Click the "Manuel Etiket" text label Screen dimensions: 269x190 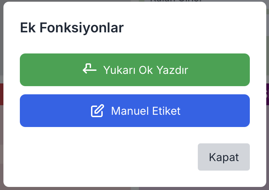(x=145, y=111)
